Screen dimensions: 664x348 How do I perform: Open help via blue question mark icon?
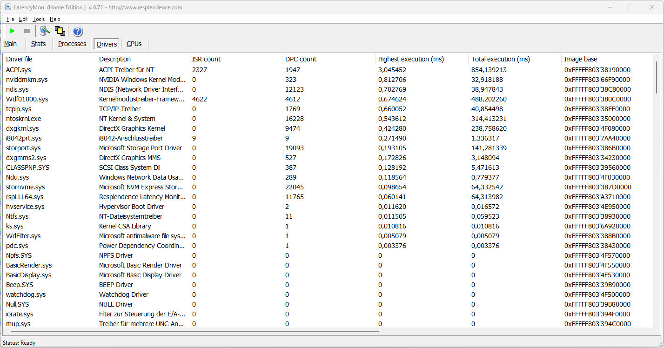coord(78,31)
